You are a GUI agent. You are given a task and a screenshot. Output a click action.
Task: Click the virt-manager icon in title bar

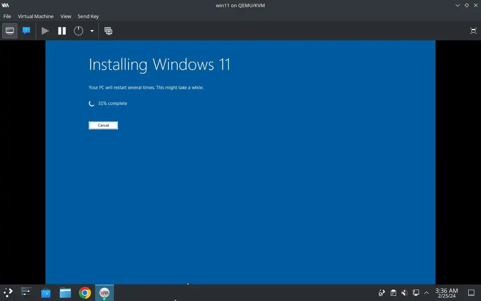click(x=5, y=5)
